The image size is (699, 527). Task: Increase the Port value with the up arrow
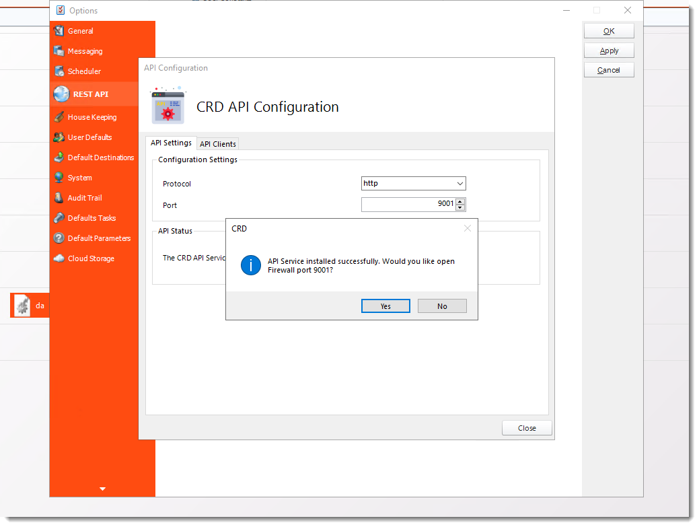[461, 201]
